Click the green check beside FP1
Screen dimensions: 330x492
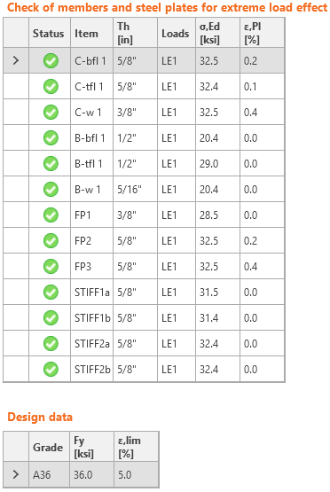(51, 215)
